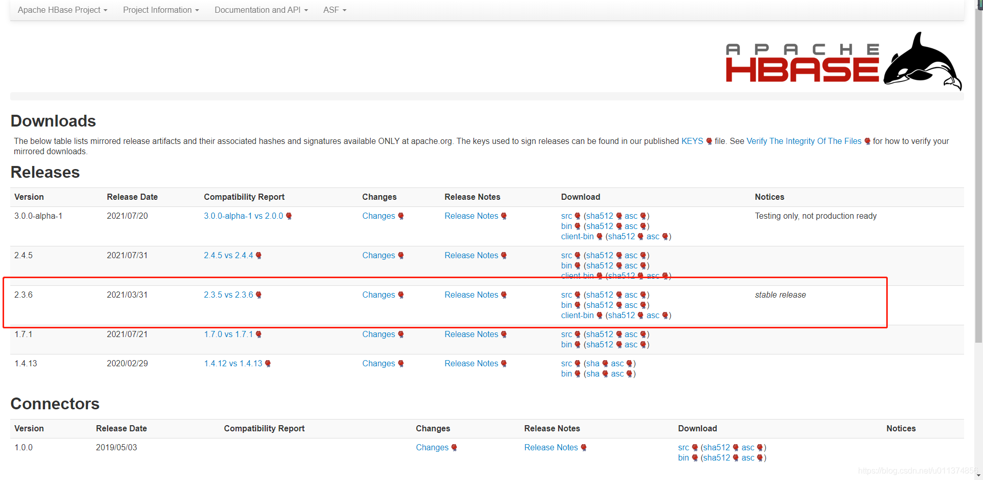This screenshot has height=480, width=983.
Task: Download bin for version 2.4.5
Action: 566,265
